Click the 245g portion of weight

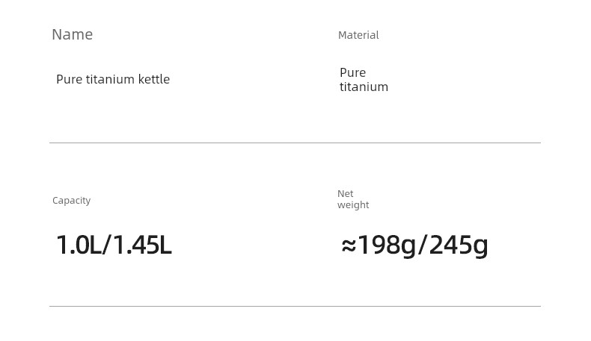(x=459, y=246)
